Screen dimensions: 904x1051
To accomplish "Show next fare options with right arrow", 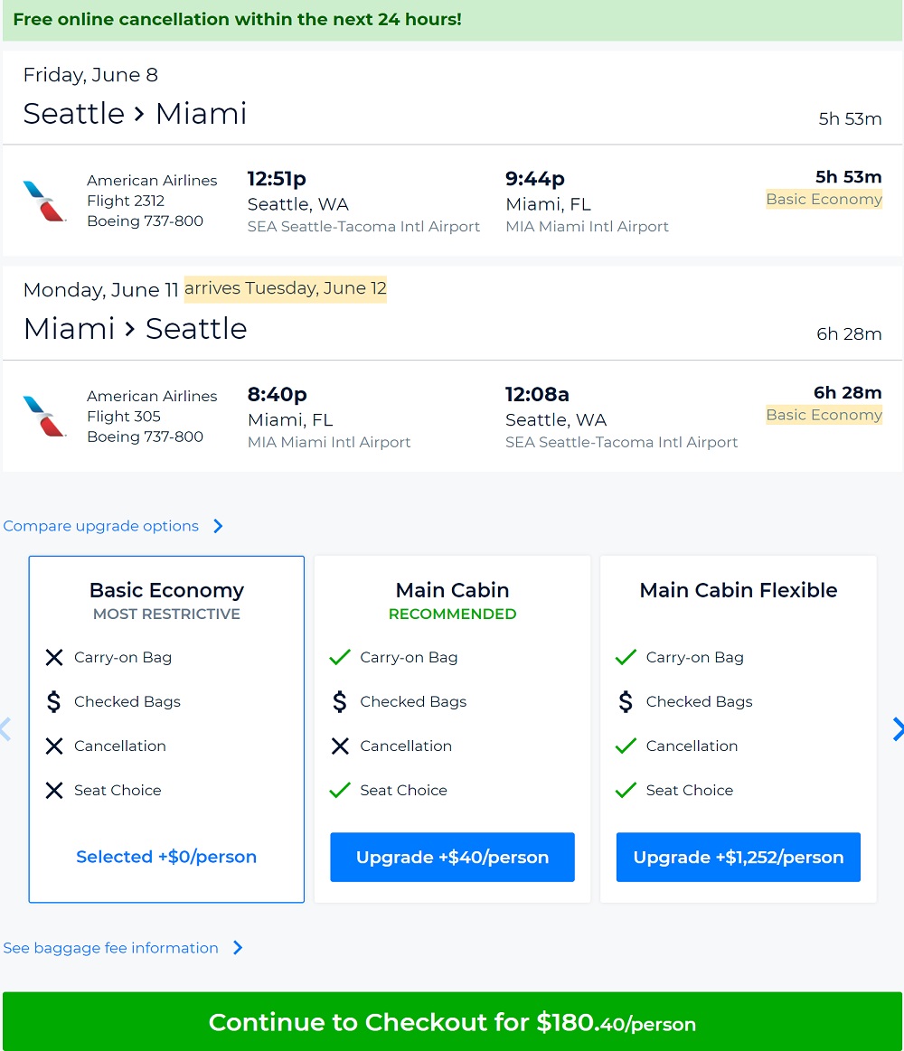I will pos(897,728).
